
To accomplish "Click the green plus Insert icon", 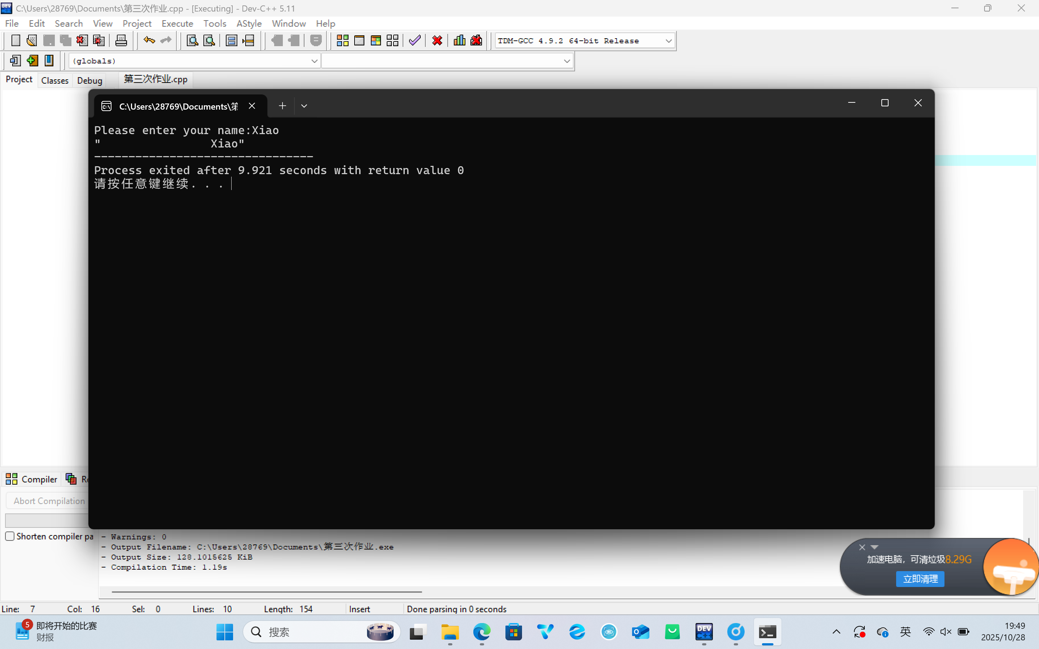I will coord(32,61).
